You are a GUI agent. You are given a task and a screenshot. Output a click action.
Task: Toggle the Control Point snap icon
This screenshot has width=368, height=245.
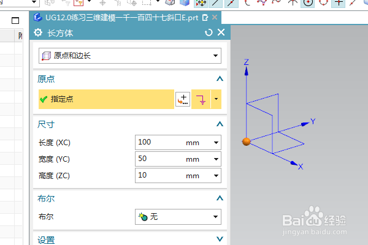247,3
